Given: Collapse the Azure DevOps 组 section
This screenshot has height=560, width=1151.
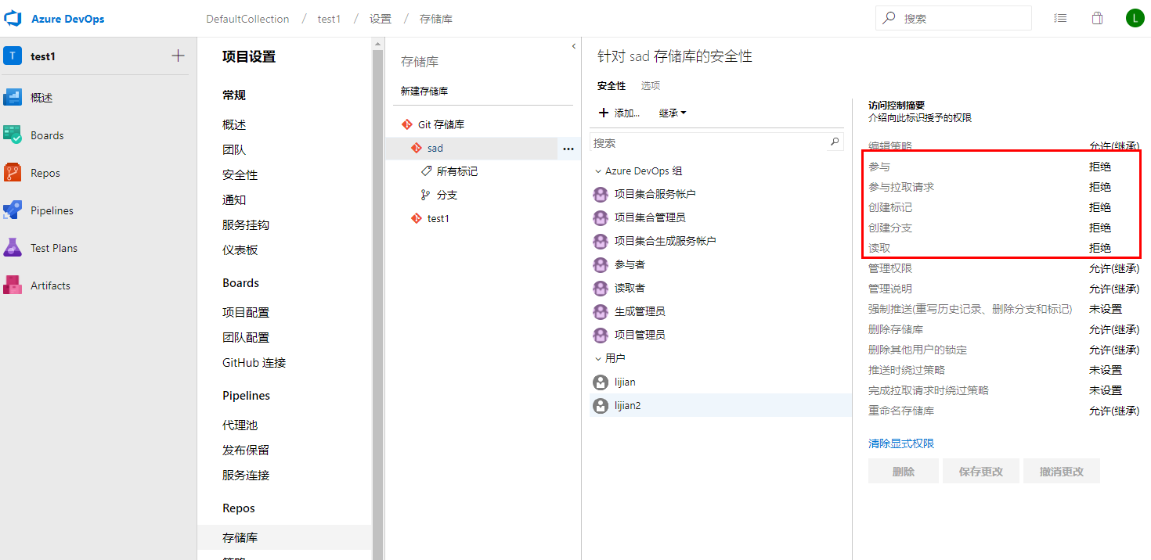Looking at the screenshot, I should pos(598,171).
